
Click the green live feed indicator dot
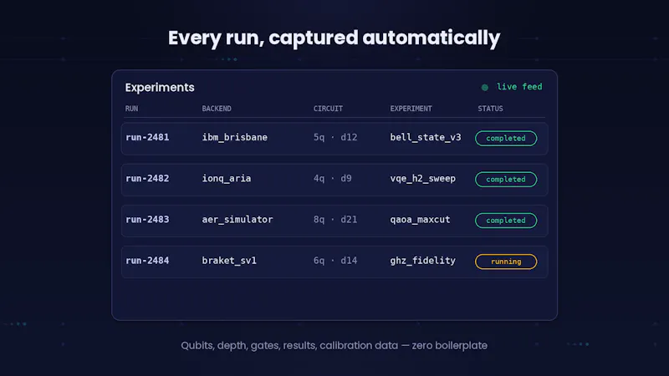click(485, 88)
